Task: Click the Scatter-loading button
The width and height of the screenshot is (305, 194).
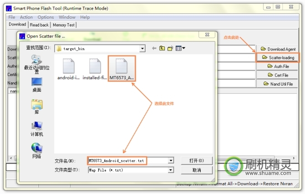Action: pyautogui.click(x=278, y=57)
